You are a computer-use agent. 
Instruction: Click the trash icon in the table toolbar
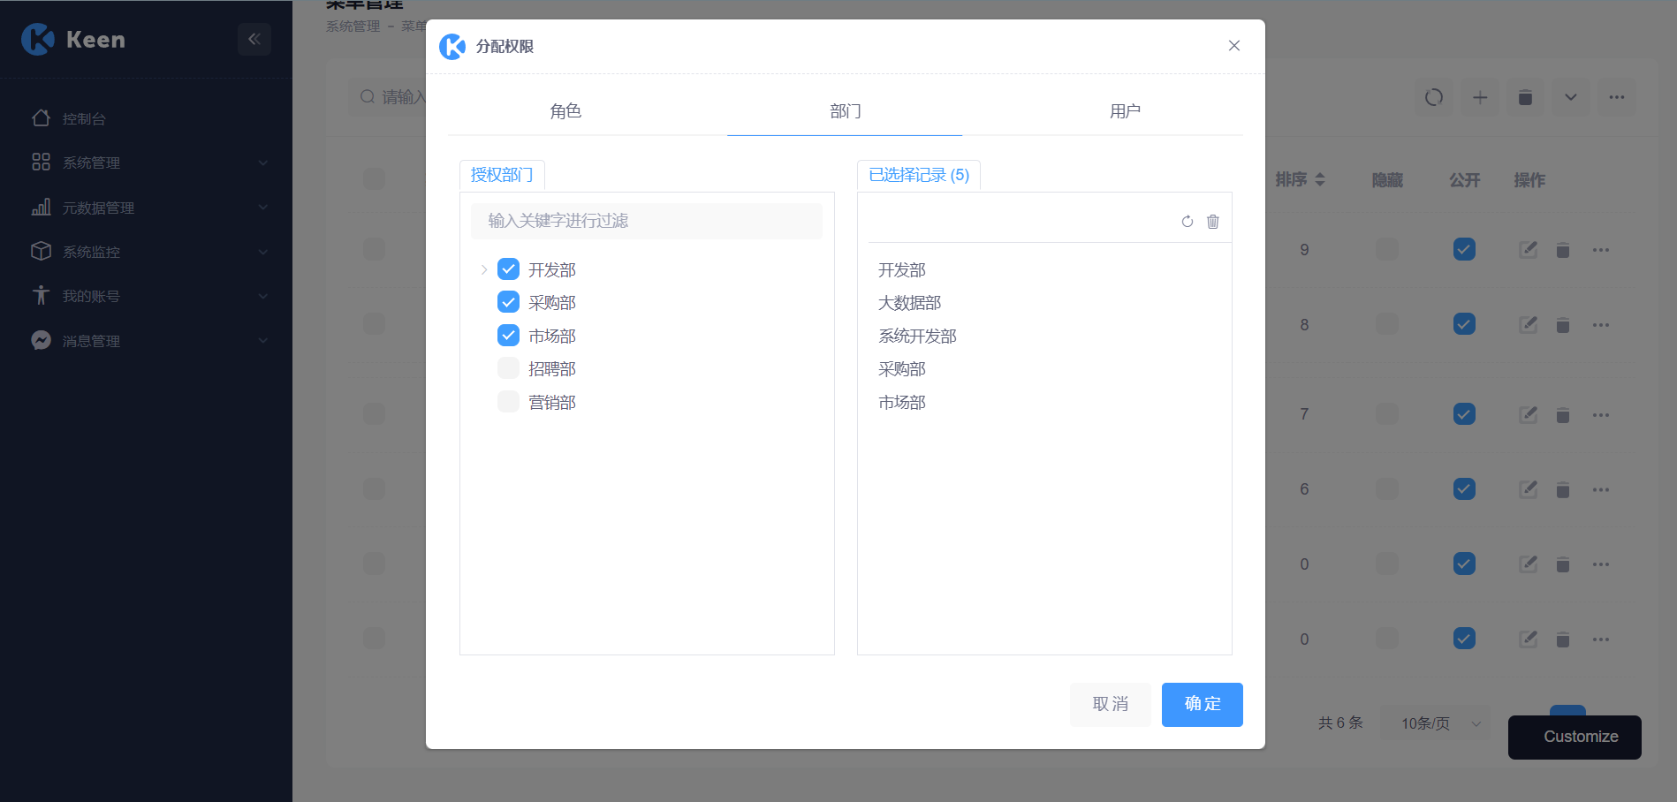coord(1525,97)
